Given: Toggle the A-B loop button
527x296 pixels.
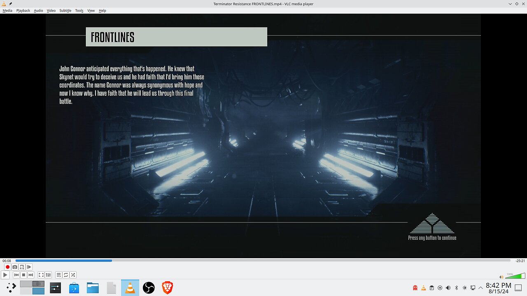Looking at the screenshot, I should pos(22,267).
